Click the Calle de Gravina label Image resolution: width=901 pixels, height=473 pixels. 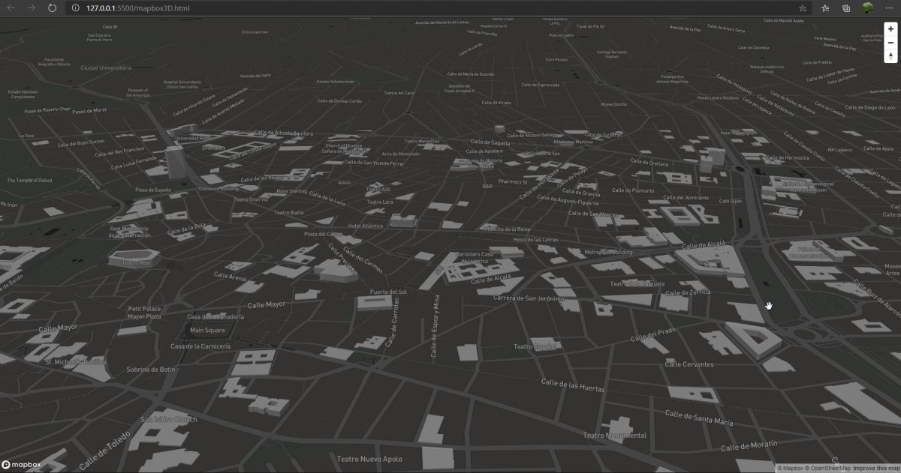click(580, 193)
